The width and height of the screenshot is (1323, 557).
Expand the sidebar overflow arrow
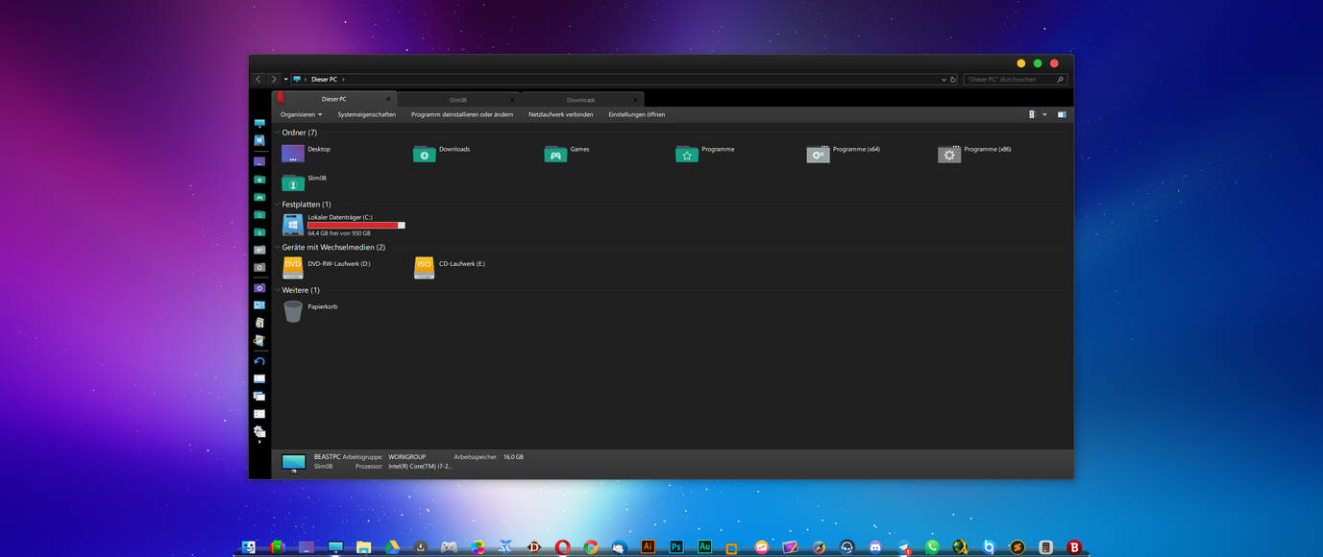pyautogui.click(x=259, y=442)
